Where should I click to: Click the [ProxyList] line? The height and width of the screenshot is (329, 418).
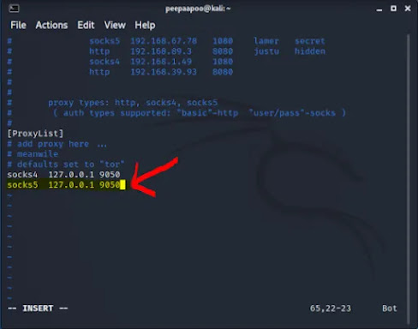(x=35, y=134)
